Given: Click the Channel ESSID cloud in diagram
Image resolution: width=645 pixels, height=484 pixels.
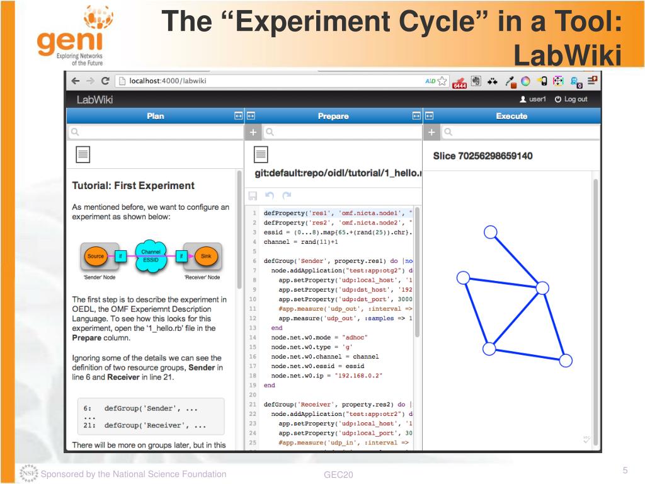Looking at the screenshot, I should (151, 256).
